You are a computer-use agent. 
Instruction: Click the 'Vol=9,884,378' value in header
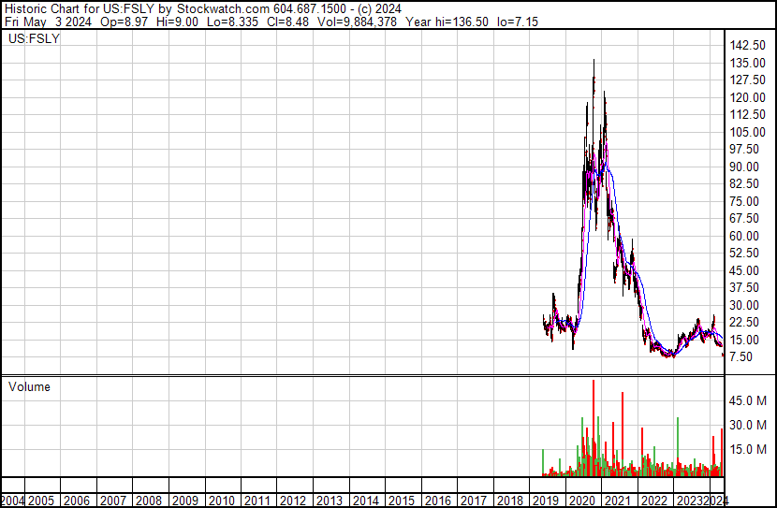[x=356, y=22]
